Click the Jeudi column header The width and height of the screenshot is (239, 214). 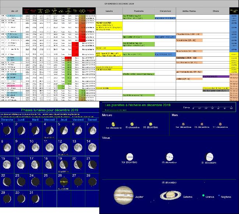(64, 120)
